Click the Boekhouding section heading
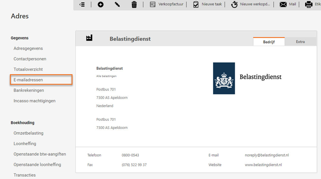 click(x=23, y=123)
